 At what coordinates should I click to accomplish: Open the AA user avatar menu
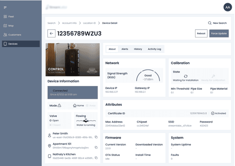point(228,7)
